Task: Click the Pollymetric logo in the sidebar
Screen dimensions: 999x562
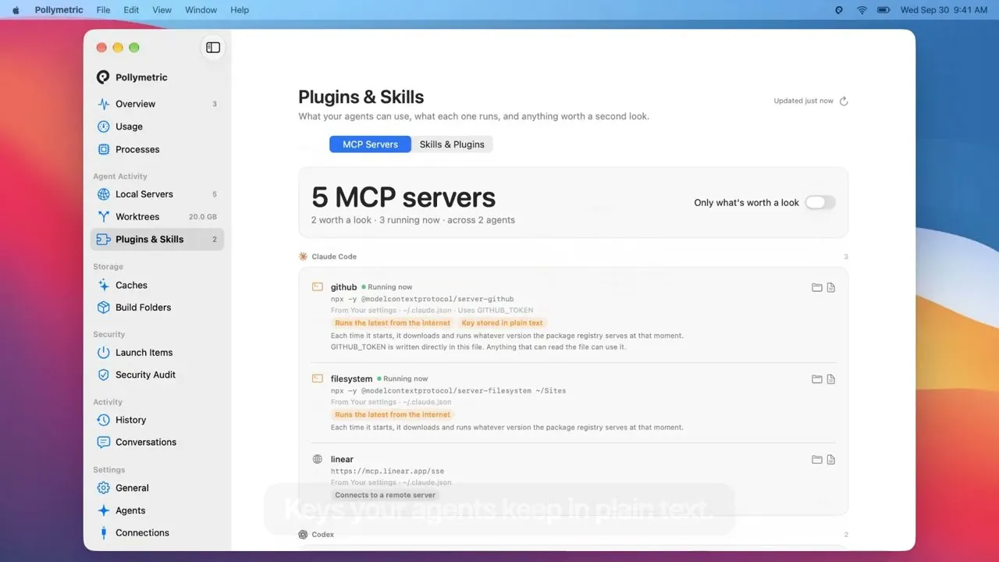Action: (103, 77)
